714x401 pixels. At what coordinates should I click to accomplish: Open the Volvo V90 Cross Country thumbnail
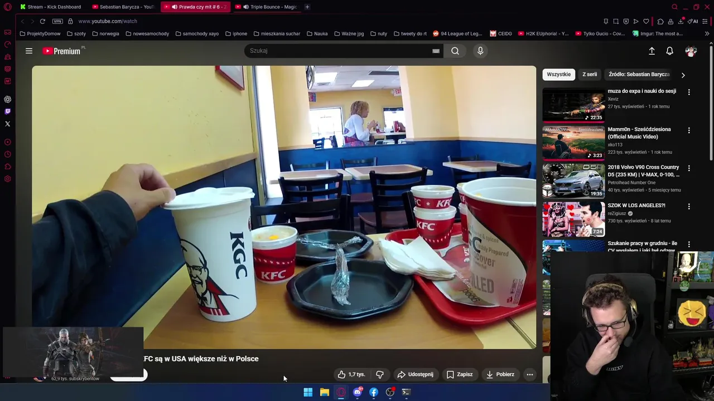click(573, 180)
